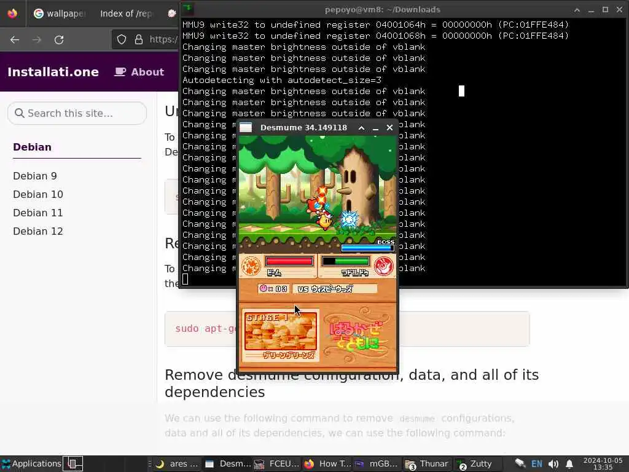
Task: Focus the Firefox https address bar
Action: 163,39
